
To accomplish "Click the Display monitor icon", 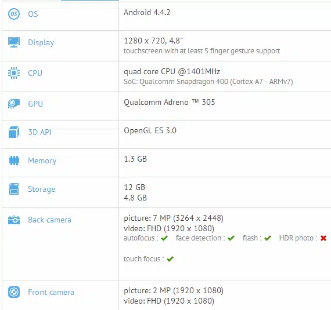I will pos(14,42).
